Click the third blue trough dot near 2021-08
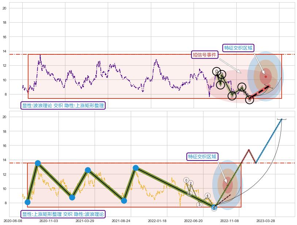 pos(124,201)
